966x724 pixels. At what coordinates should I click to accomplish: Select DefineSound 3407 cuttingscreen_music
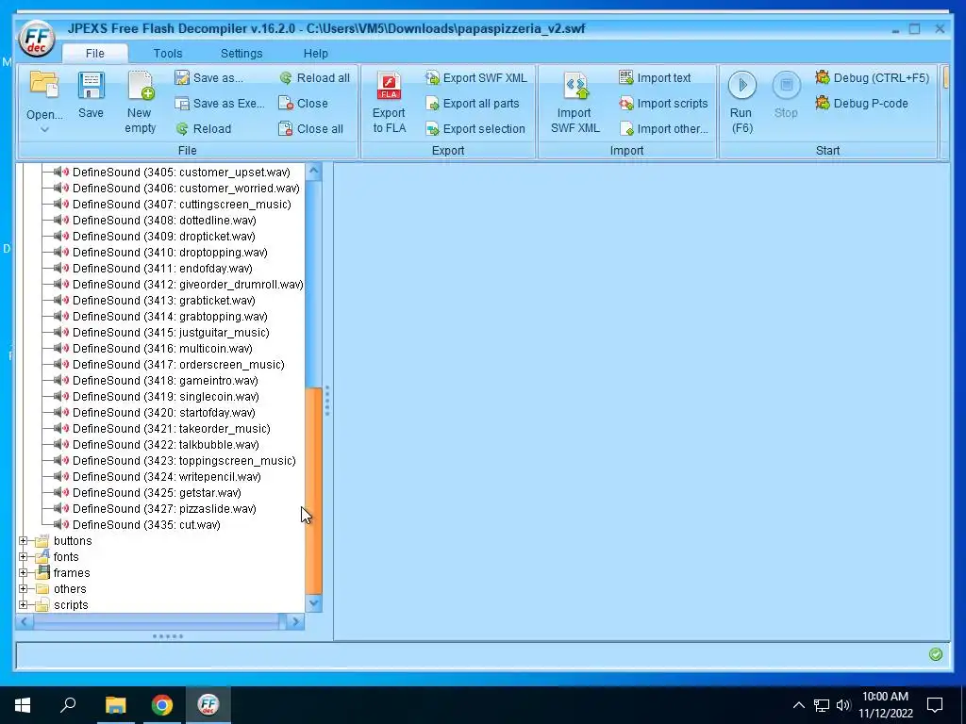coord(182,204)
